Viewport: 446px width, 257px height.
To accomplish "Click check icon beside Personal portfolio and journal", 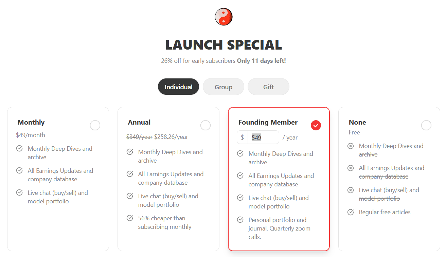I will (x=240, y=220).
